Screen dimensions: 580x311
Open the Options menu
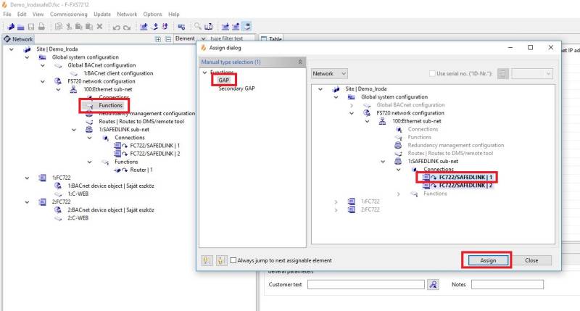[152, 14]
